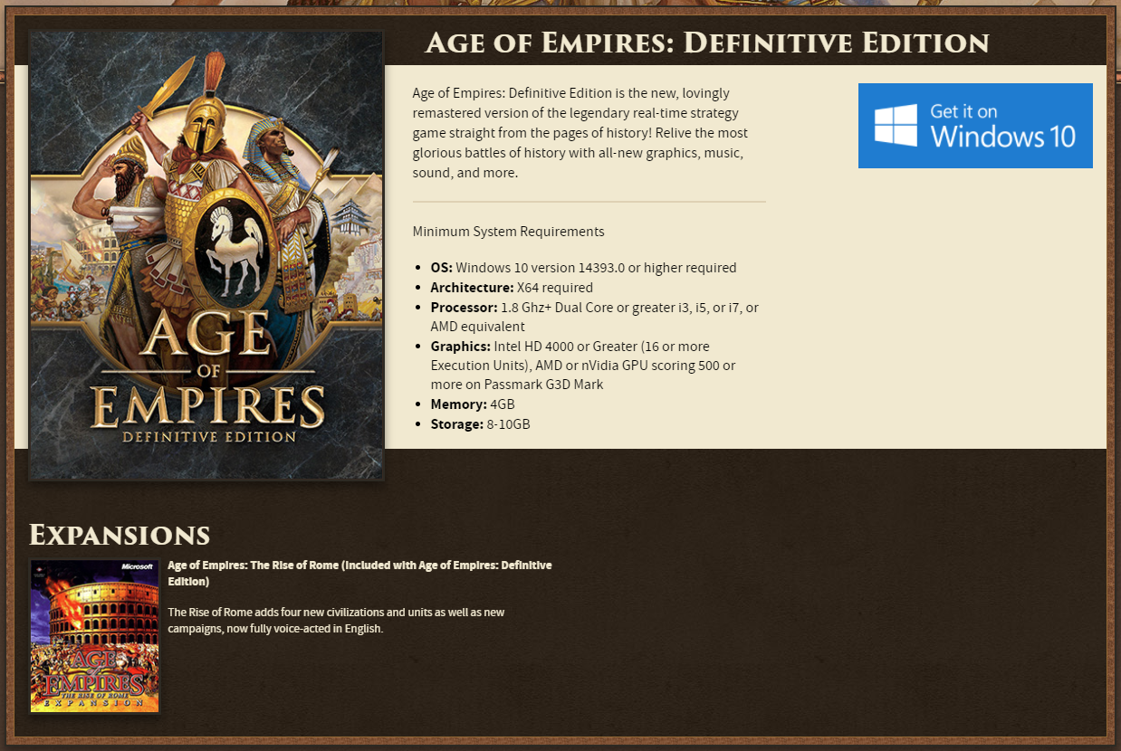Image resolution: width=1121 pixels, height=751 pixels.
Task: Click the game description paragraph
Action: (580, 132)
